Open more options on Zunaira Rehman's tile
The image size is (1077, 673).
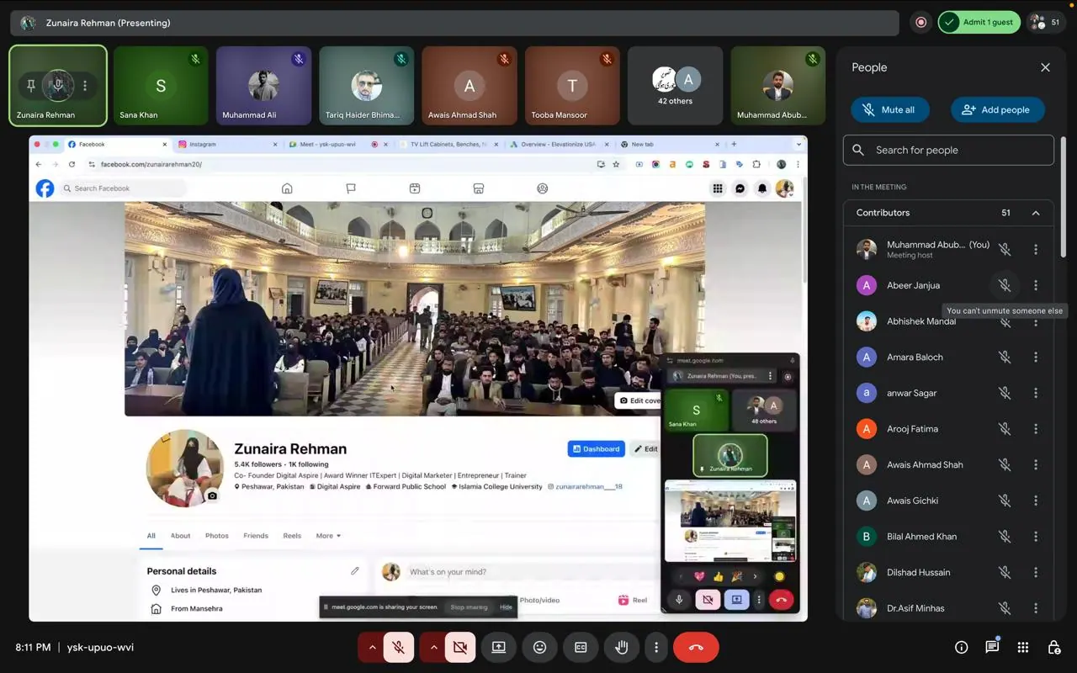click(85, 86)
